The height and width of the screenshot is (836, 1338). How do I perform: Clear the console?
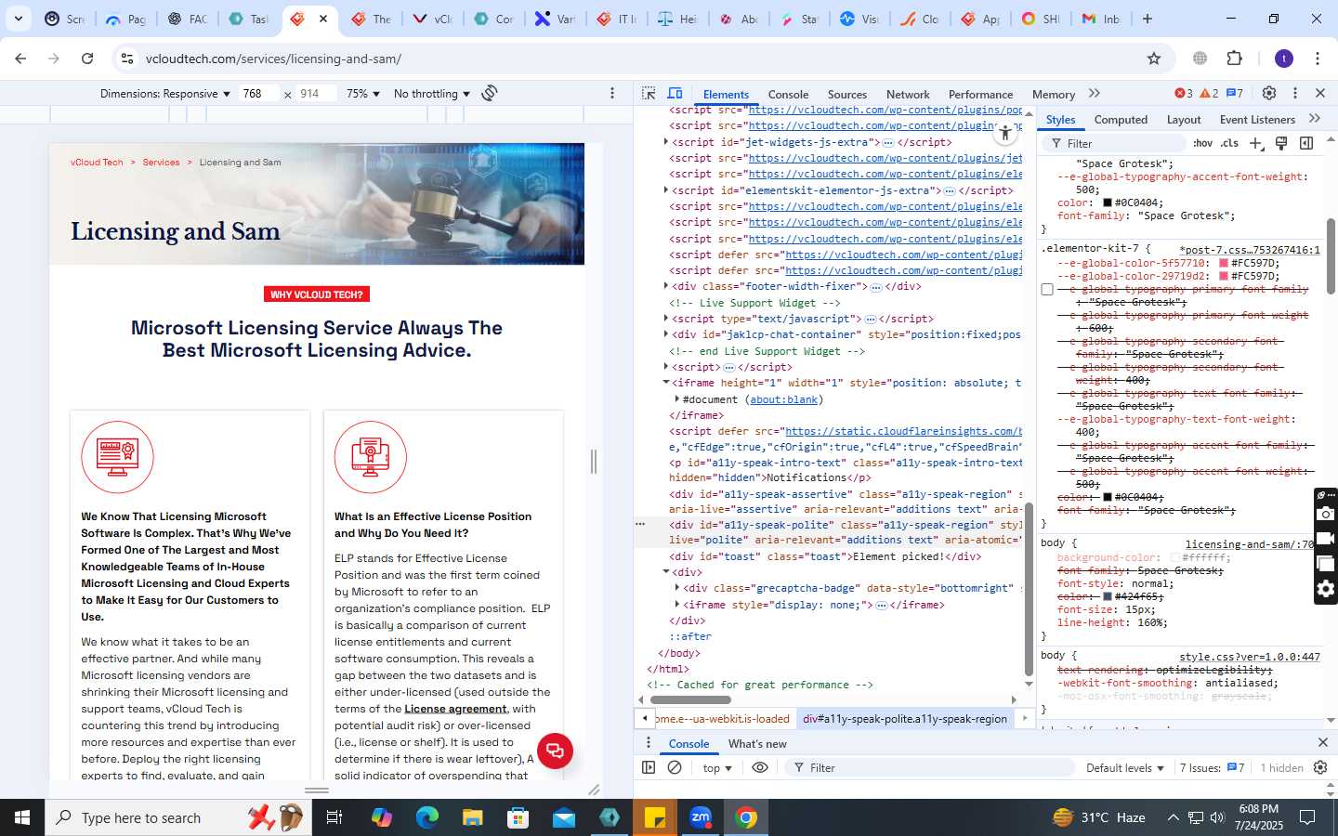[676, 767]
